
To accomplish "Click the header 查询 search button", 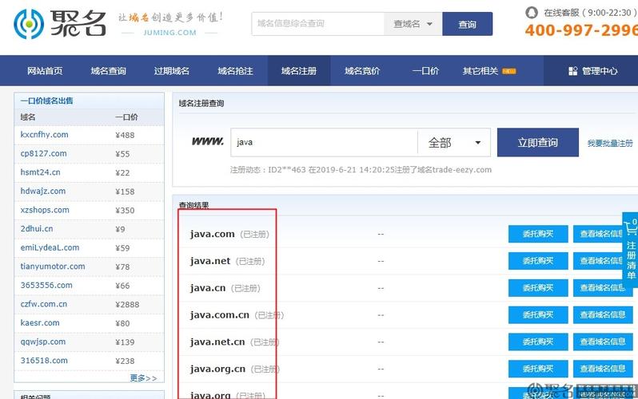I will [x=467, y=24].
